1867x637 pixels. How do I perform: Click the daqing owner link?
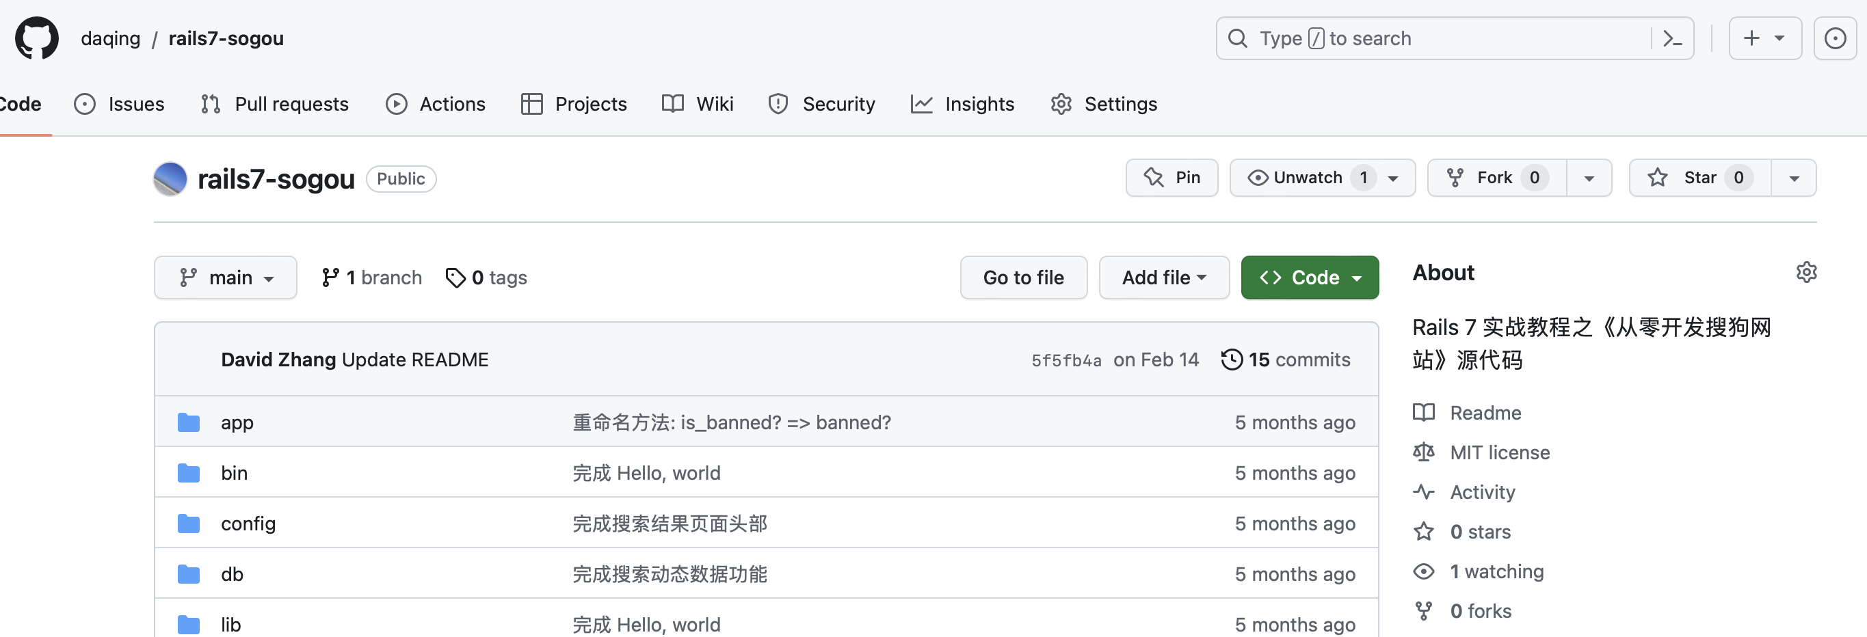[x=111, y=38]
